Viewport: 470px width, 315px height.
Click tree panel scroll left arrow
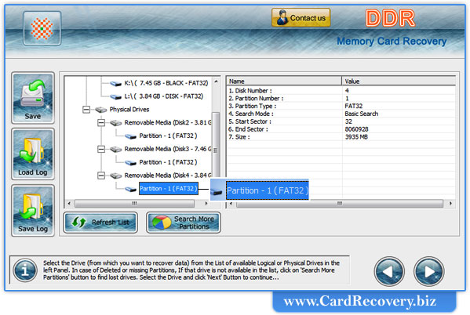coord(69,204)
